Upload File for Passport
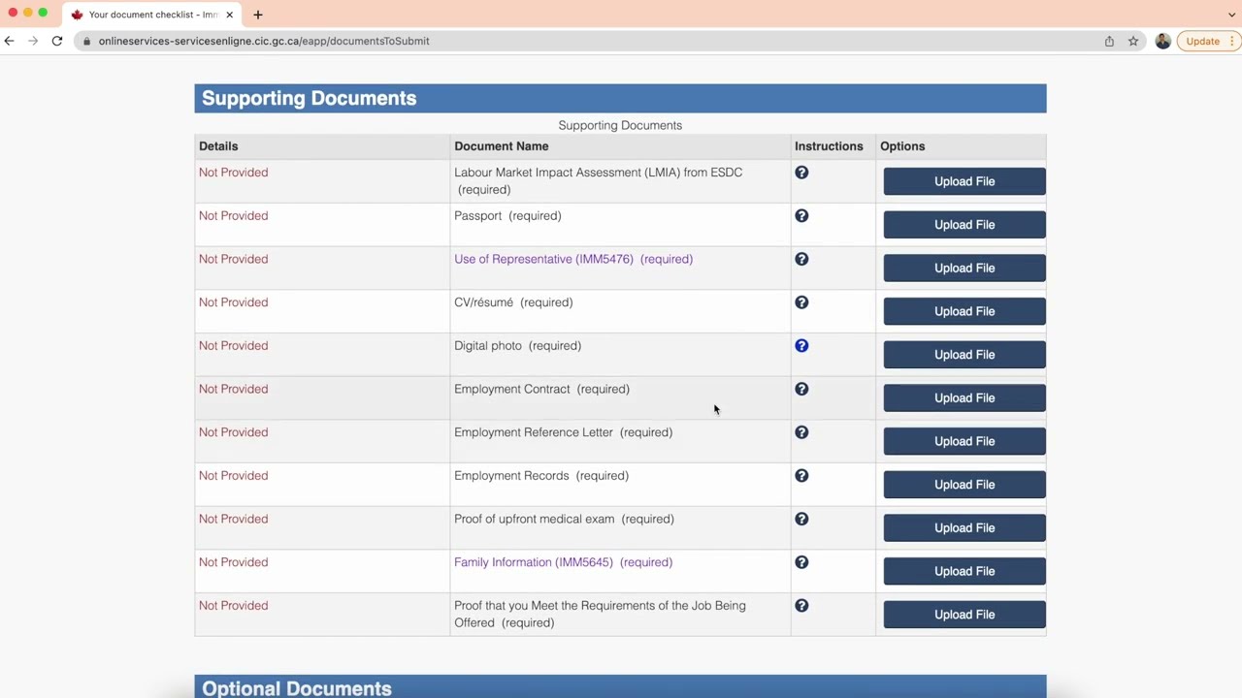This screenshot has height=698, width=1242. click(964, 225)
